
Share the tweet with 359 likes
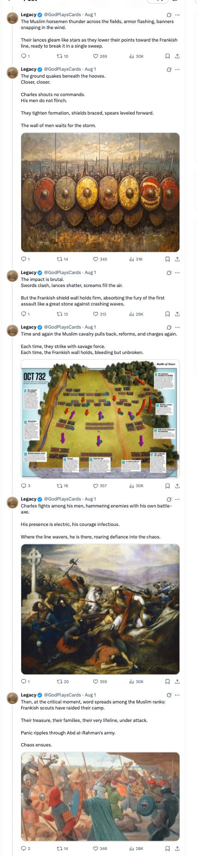click(x=178, y=681)
